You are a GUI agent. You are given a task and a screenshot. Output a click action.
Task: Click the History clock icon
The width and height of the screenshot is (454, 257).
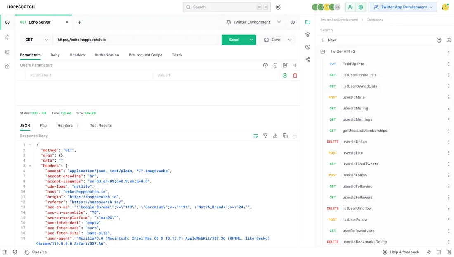(x=308, y=47)
